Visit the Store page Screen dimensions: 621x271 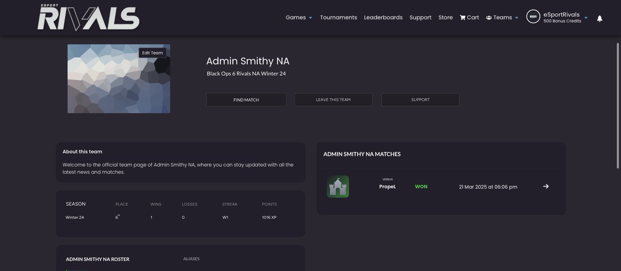(446, 18)
